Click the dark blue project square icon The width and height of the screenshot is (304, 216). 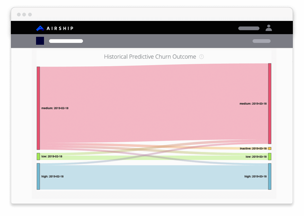(x=40, y=41)
